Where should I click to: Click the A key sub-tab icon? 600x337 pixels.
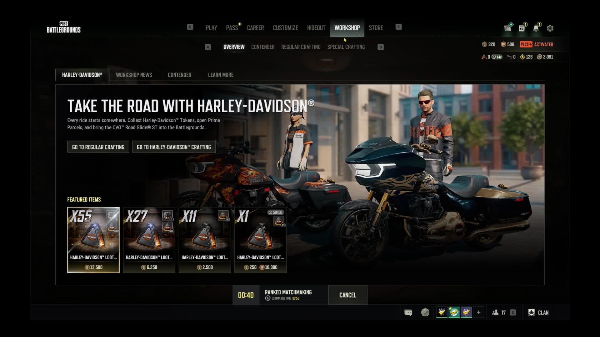point(208,47)
